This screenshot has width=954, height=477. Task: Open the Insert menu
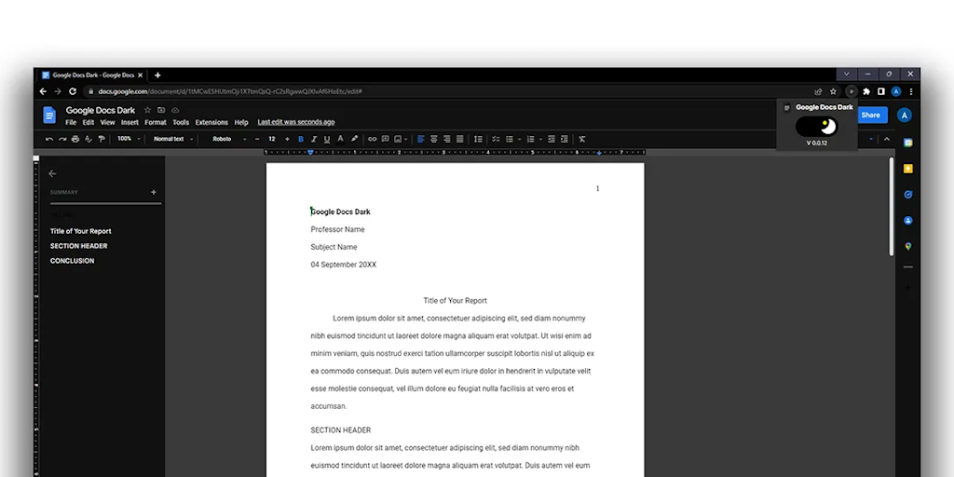[129, 122]
